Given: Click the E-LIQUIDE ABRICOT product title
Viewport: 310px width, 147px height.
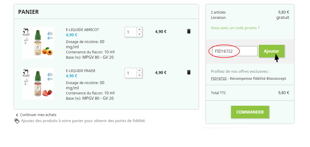Looking at the screenshot, I should [82, 30].
